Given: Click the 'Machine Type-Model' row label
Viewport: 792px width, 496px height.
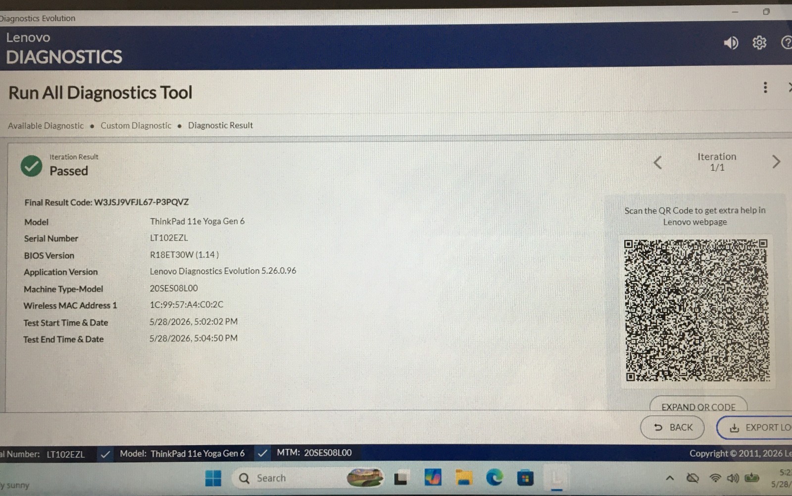Looking at the screenshot, I should tap(63, 289).
